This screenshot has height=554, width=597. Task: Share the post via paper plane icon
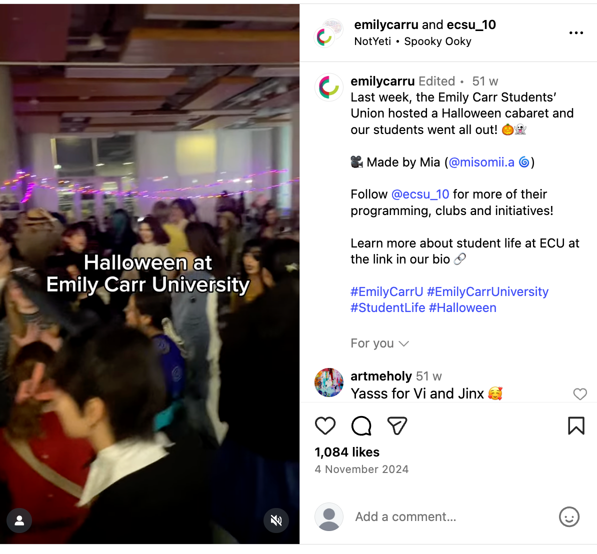point(397,425)
